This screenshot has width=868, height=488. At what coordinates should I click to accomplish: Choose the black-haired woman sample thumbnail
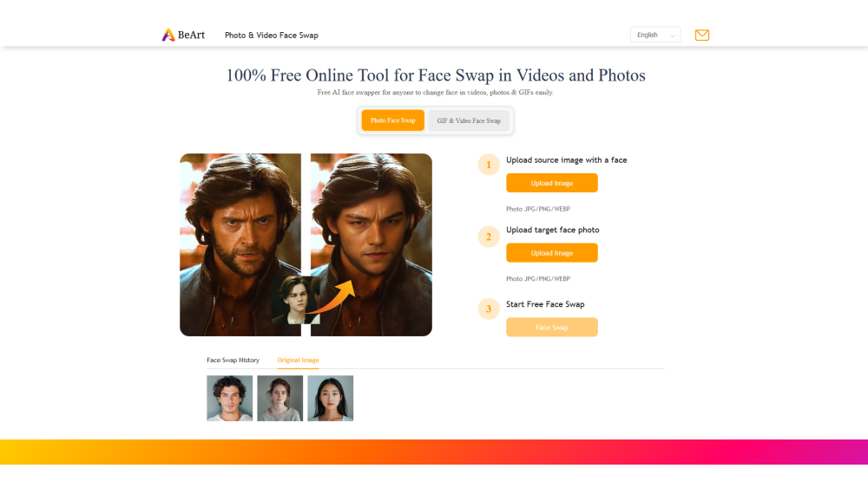330,398
